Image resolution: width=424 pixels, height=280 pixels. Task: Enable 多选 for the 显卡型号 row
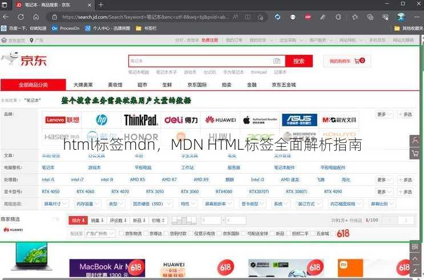coord(405,192)
